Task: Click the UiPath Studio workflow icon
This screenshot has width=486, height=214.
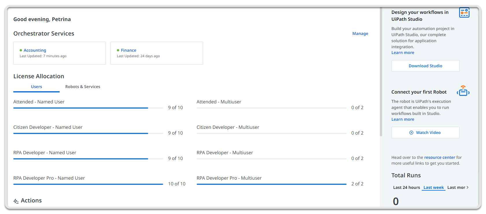Action: (x=464, y=12)
